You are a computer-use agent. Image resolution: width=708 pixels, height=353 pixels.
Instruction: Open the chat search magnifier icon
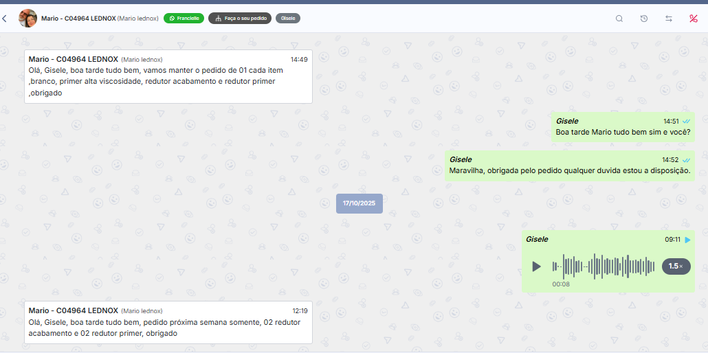point(619,19)
